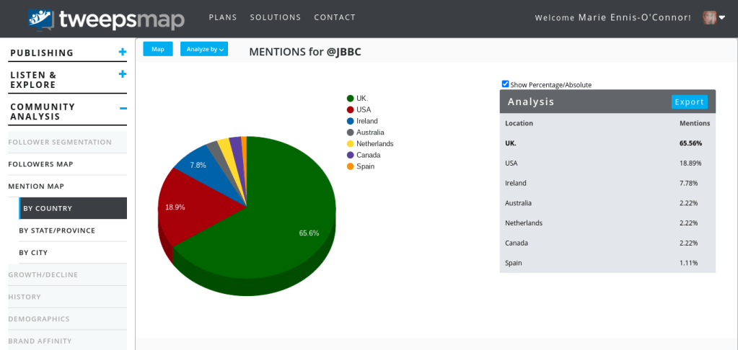Screen dimensions: 738x350
Task: Open the Contact page link
Action: tap(335, 17)
